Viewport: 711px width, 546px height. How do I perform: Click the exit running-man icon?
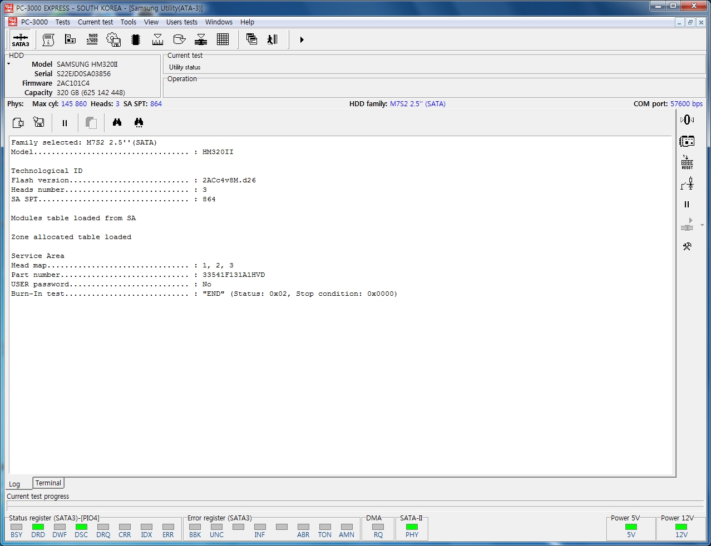pyautogui.click(x=273, y=39)
